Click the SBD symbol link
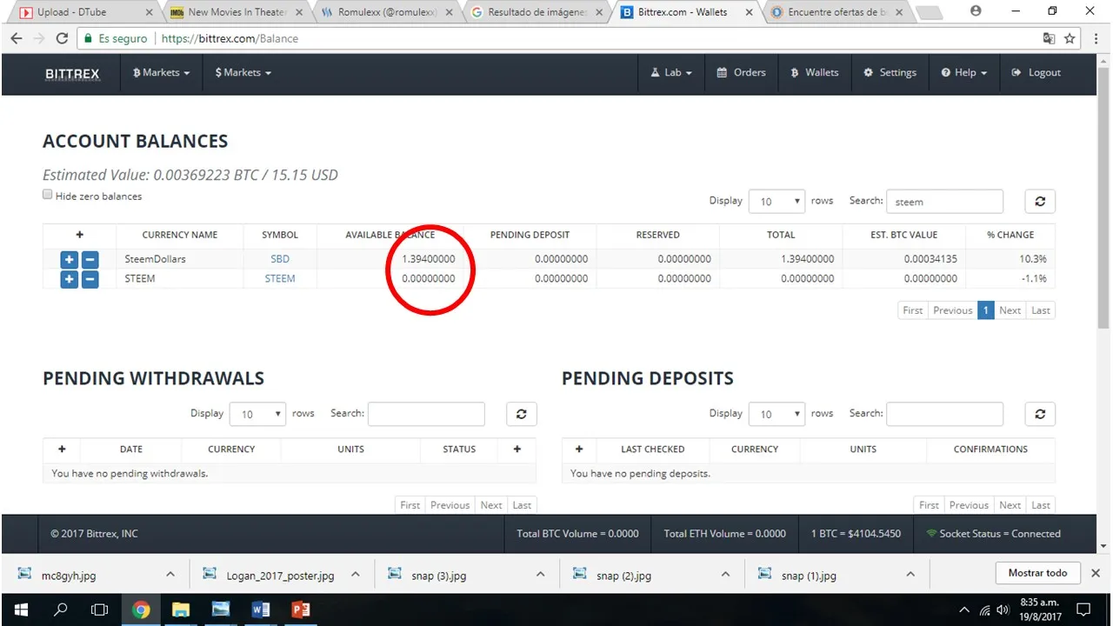Viewport: 1113px width, 626px height. click(x=280, y=259)
